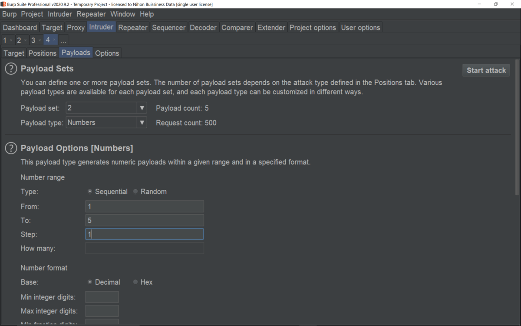Open the User options tab

[x=360, y=27]
